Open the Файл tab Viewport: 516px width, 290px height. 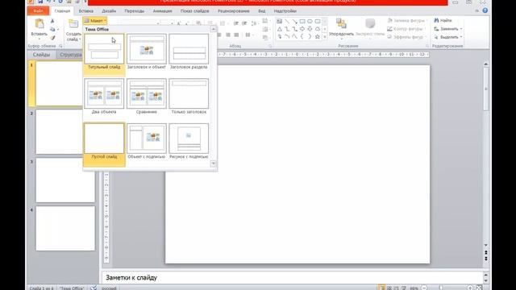(x=38, y=10)
